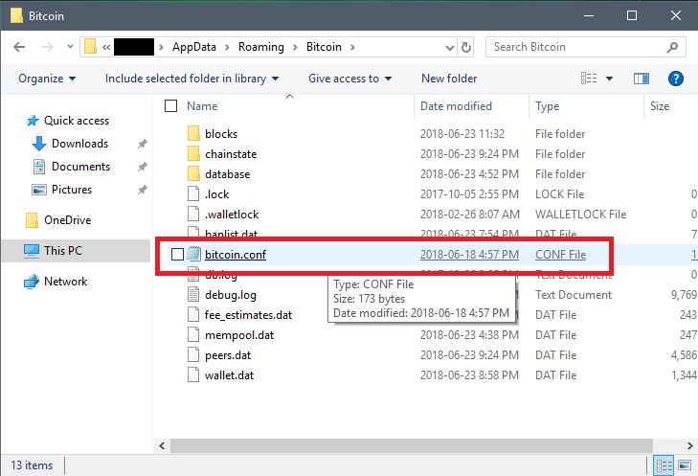Click the pin icon next to Documents

[x=142, y=167]
